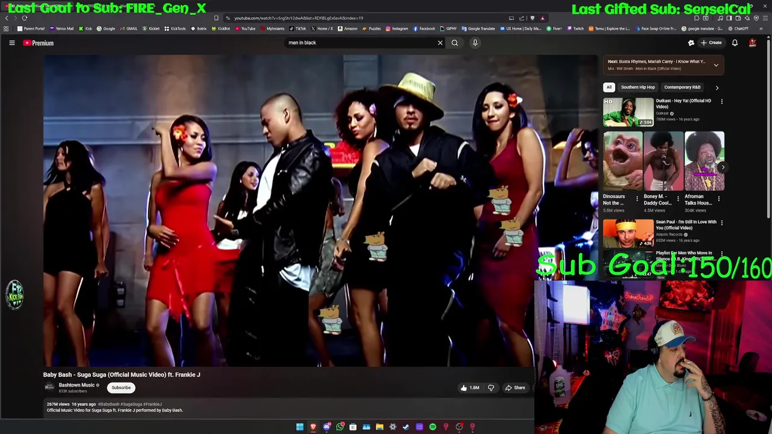This screenshot has width=772, height=434.
Task: Open options for the Afroman short
Action: point(719,198)
